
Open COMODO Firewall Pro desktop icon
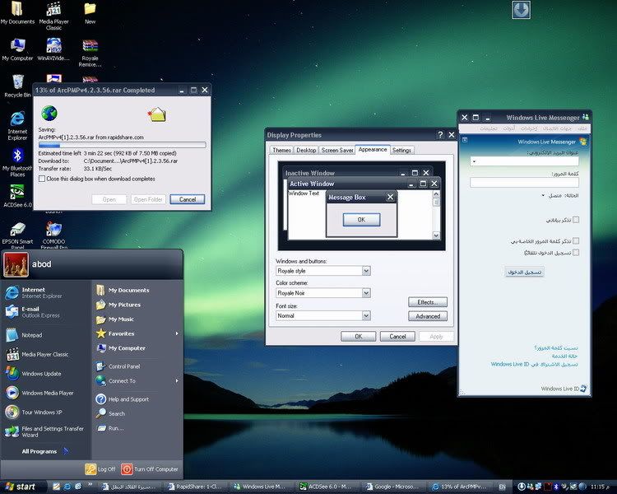pyautogui.click(x=54, y=235)
